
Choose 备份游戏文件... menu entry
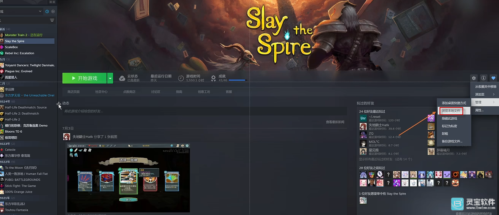coord(454,141)
